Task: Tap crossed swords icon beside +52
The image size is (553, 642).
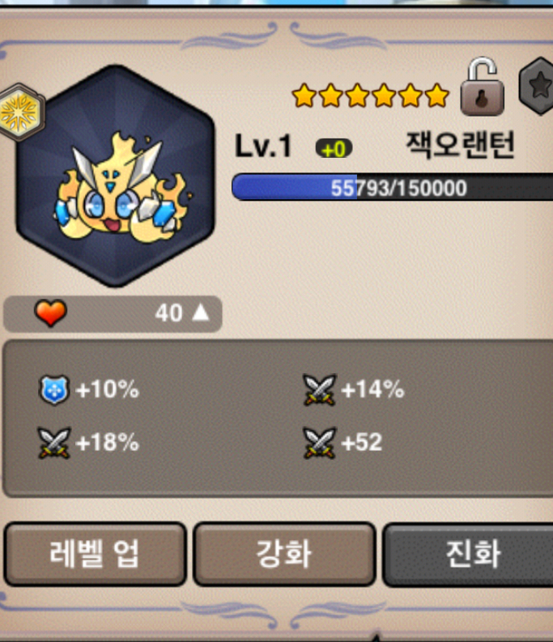Action: coord(320,443)
